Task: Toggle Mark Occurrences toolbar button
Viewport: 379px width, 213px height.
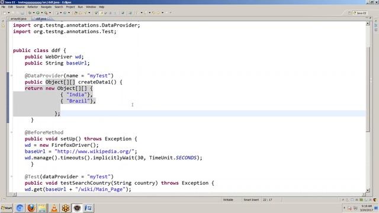Action: click(x=102, y=13)
